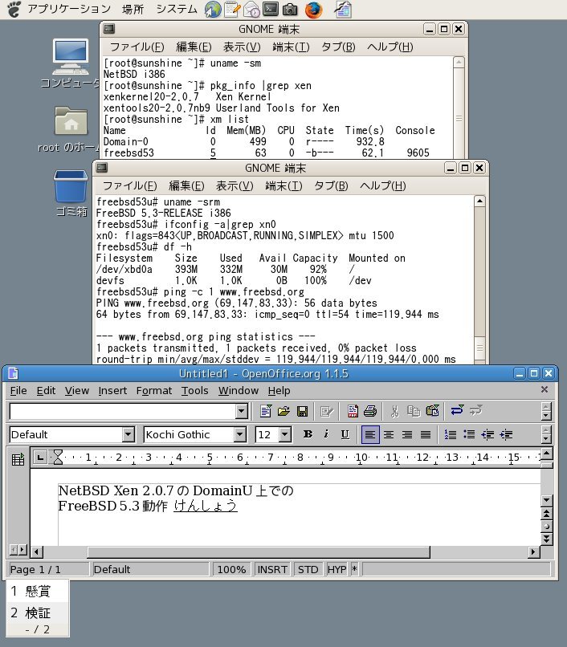This screenshot has height=647, width=567.
Task: Open the 場所 menu in GNOME panel
Action: coord(133,9)
